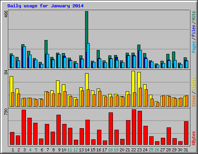Click the Pages legend label
The width and height of the screenshot is (198, 154).
[193, 47]
